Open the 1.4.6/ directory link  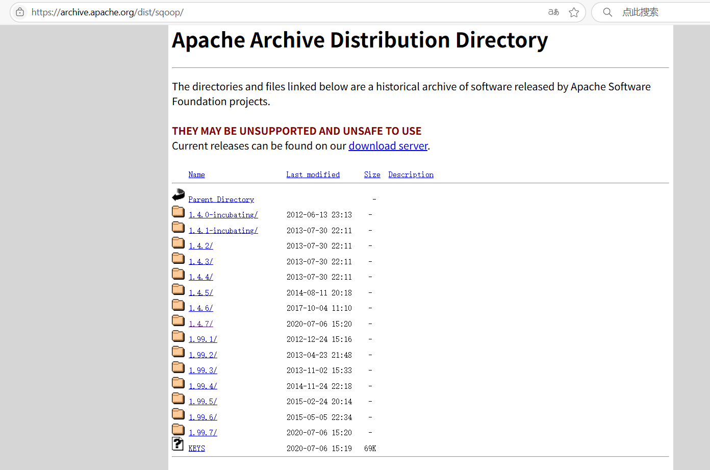tap(200, 308)
